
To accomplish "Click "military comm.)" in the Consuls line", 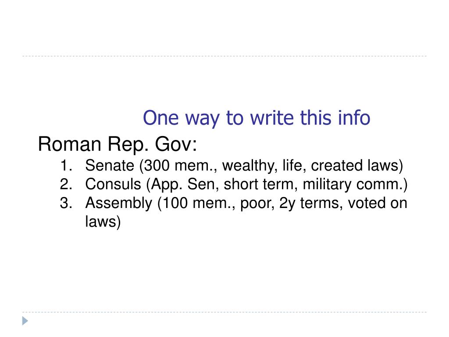I will click(355, 184).
